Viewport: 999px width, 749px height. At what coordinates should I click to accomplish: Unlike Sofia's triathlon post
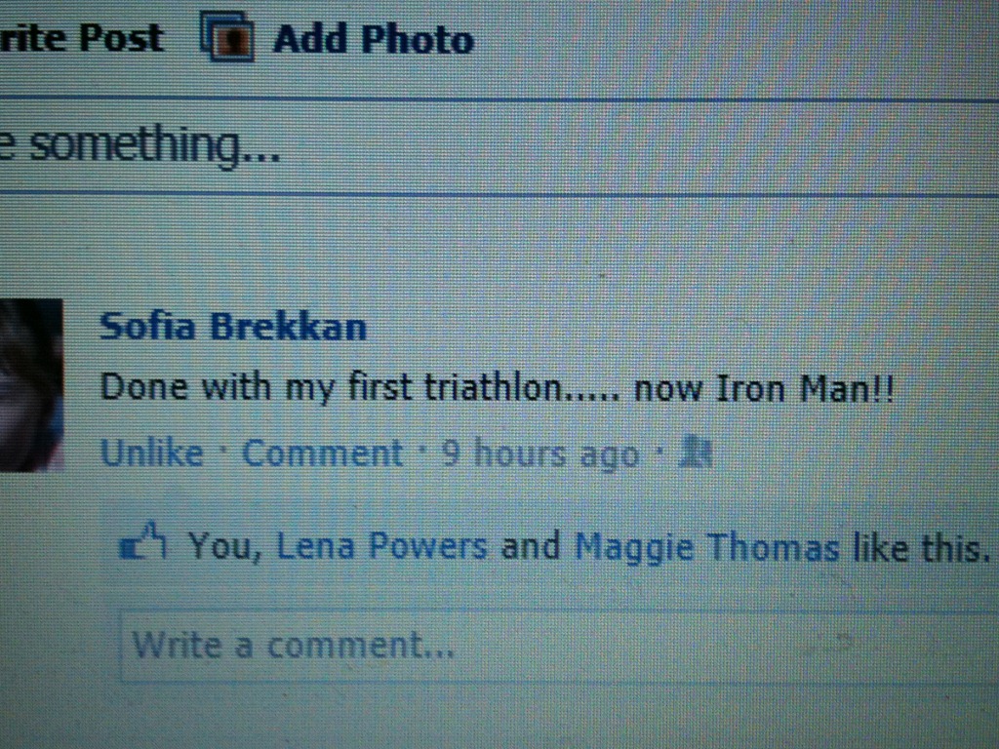coord(152,453)
